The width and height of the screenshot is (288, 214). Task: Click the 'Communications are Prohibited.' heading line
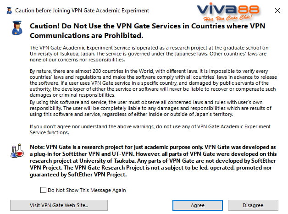(87, 35)
